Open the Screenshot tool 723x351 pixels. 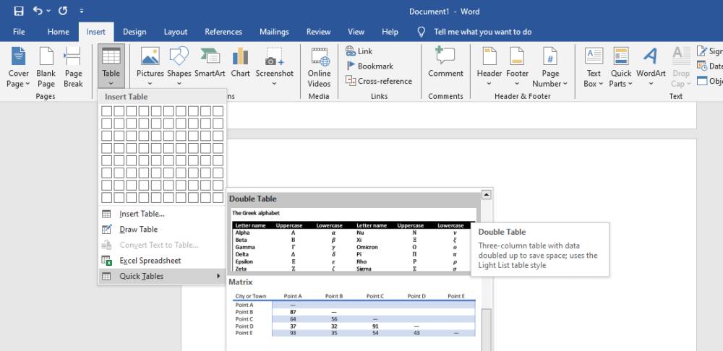(274, 66)
